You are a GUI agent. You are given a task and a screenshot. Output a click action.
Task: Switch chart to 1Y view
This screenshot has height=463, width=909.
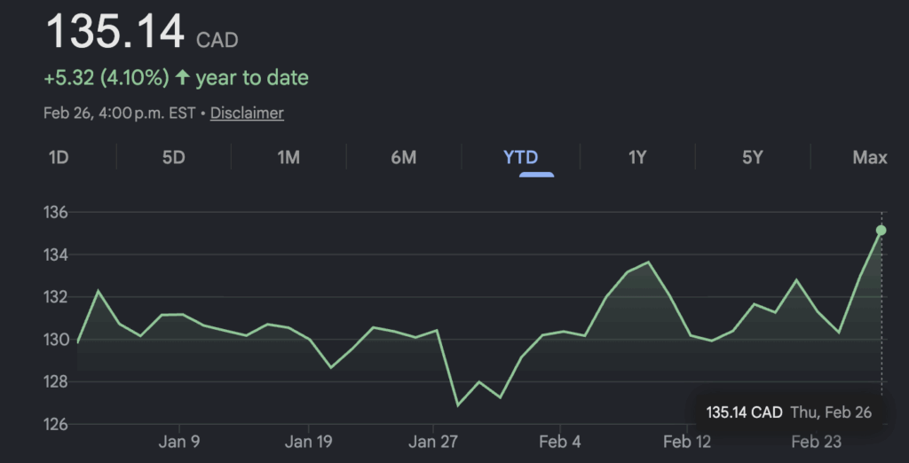pos(637,158)
